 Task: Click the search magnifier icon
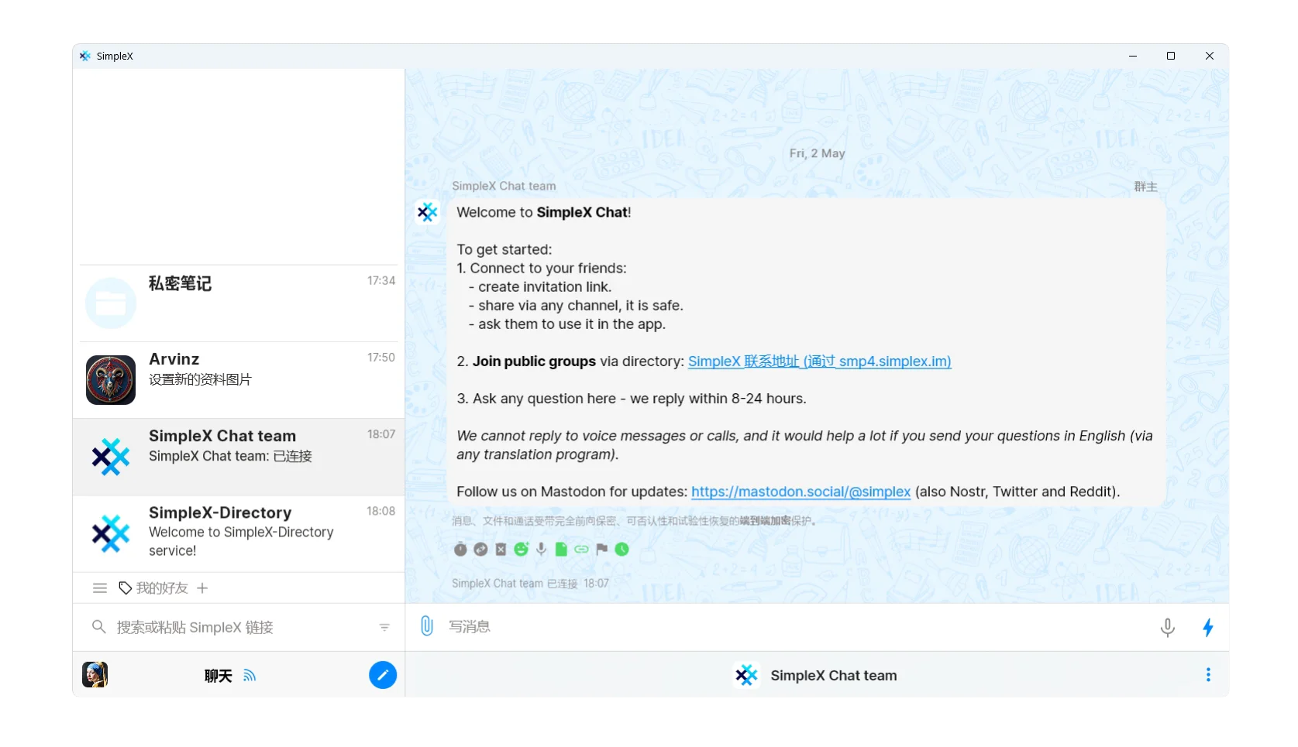coord(98,626)
